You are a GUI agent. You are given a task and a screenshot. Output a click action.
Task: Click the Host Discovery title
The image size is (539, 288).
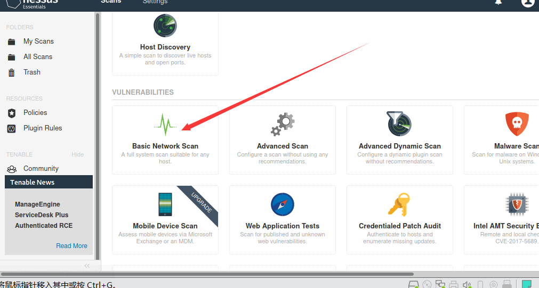[x=165, y=47]
